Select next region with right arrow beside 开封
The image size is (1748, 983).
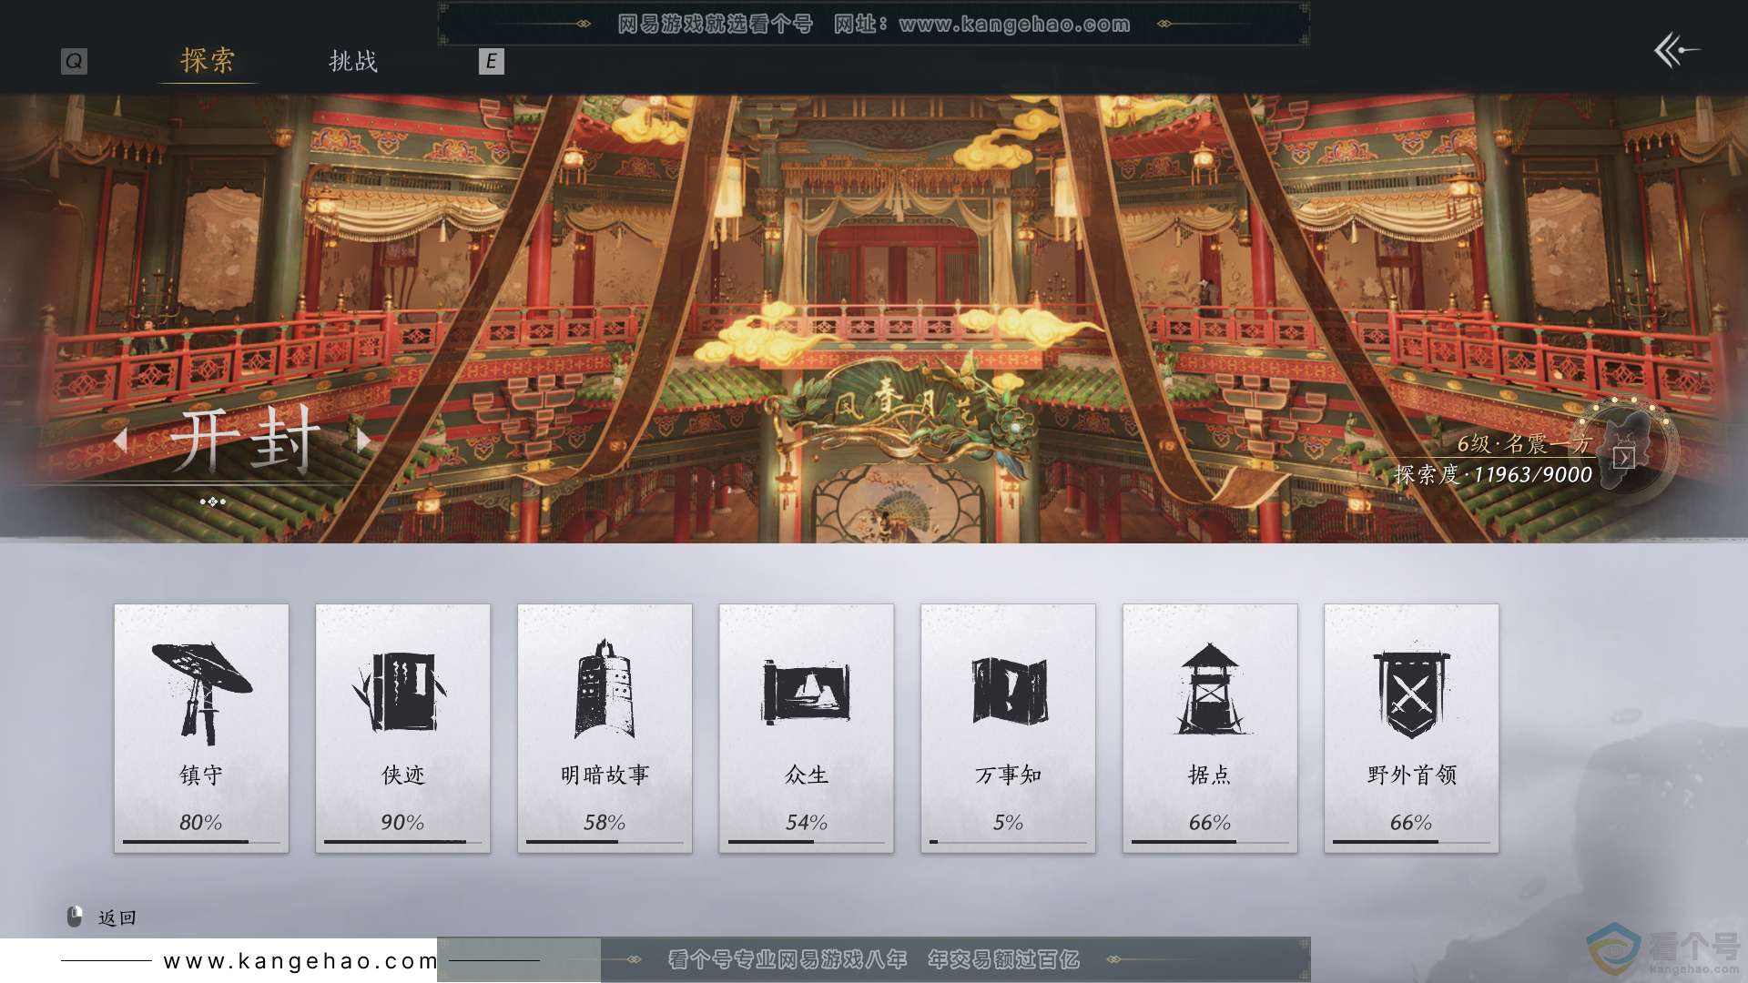point(363,441)
